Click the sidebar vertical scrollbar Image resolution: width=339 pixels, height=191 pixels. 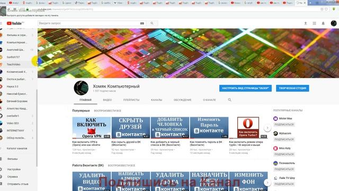(x=37, y=128)
